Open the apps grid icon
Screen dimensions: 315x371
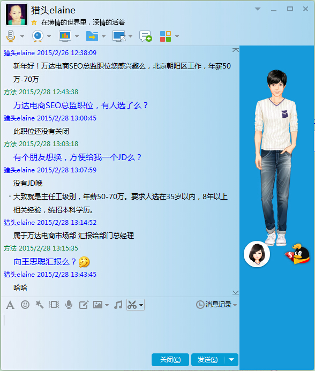166,36
